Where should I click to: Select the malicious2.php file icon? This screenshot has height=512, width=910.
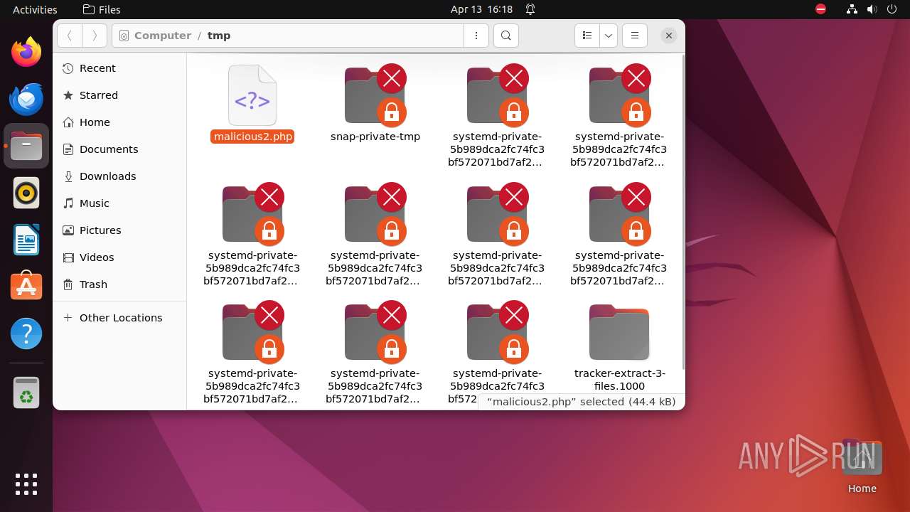coord(252,95)
